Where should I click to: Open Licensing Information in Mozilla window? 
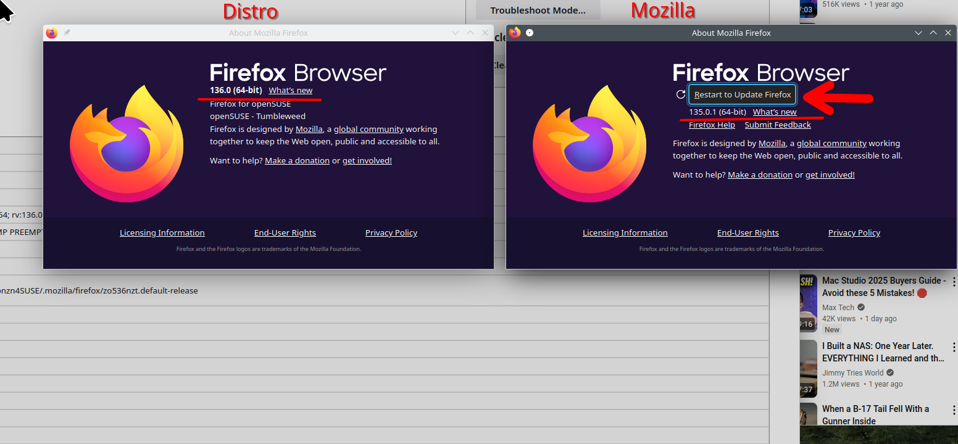[x=625, y=233]
